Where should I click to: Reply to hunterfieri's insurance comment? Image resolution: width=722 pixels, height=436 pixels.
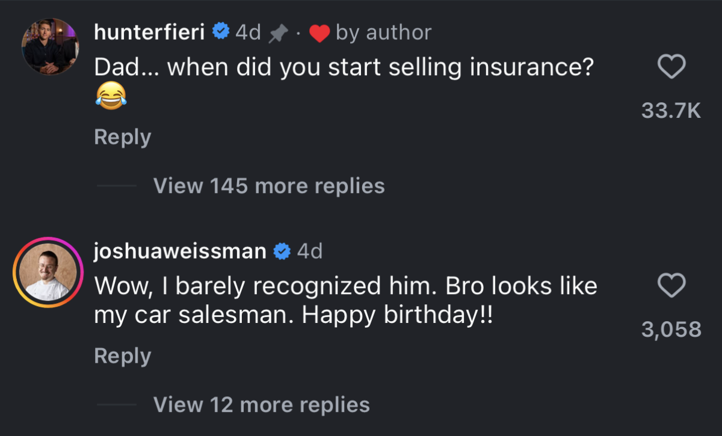(x=122, y=137)
